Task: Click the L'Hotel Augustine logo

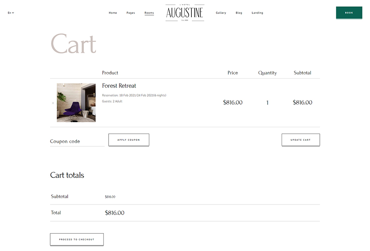Action: 185,13
